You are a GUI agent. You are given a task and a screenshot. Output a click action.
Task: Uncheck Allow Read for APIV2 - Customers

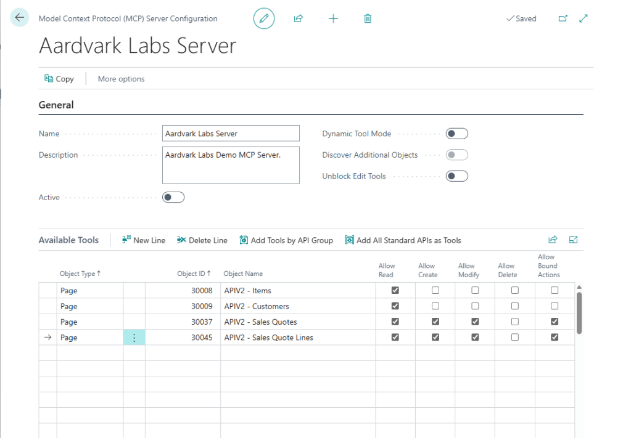coord(395,306)
